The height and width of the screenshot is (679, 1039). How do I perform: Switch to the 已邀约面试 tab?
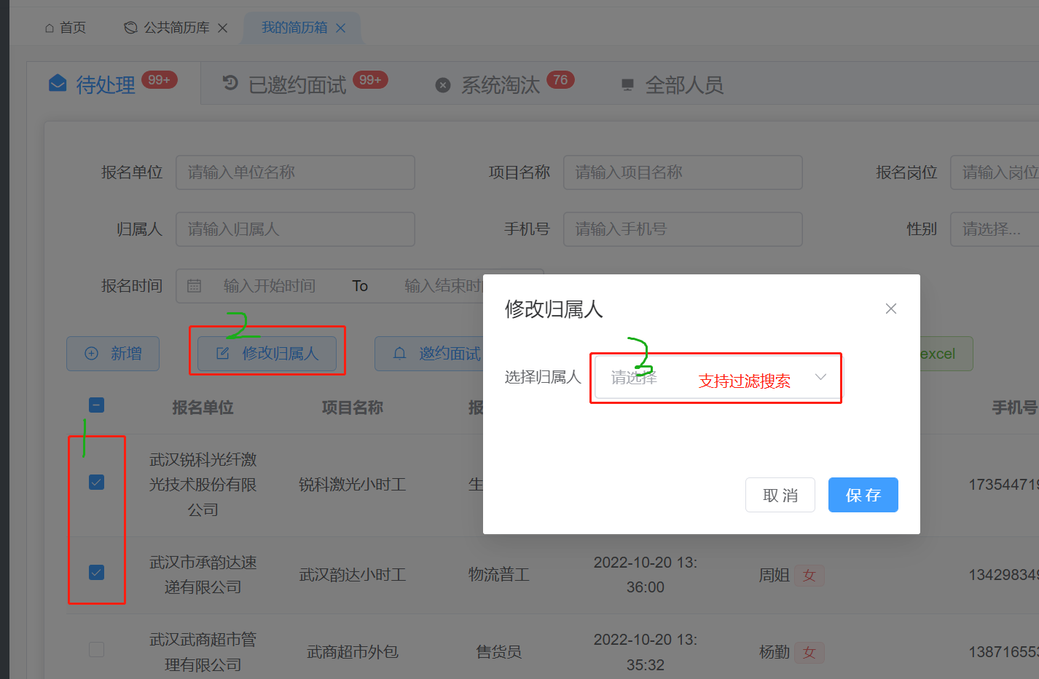pyautogui.click(x=297, y=85)
